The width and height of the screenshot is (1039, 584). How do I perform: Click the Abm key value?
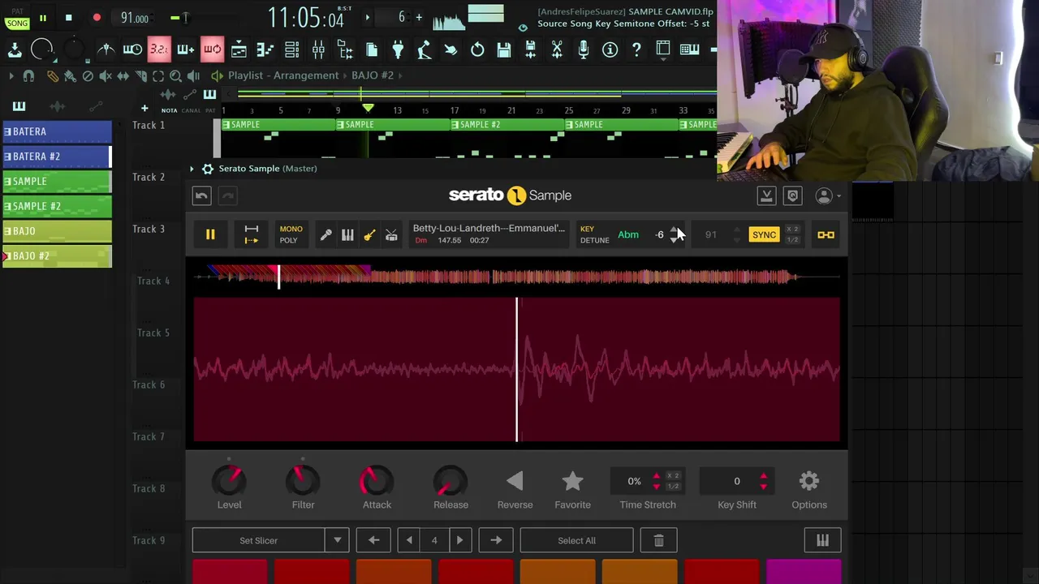[x=628, y=234]
